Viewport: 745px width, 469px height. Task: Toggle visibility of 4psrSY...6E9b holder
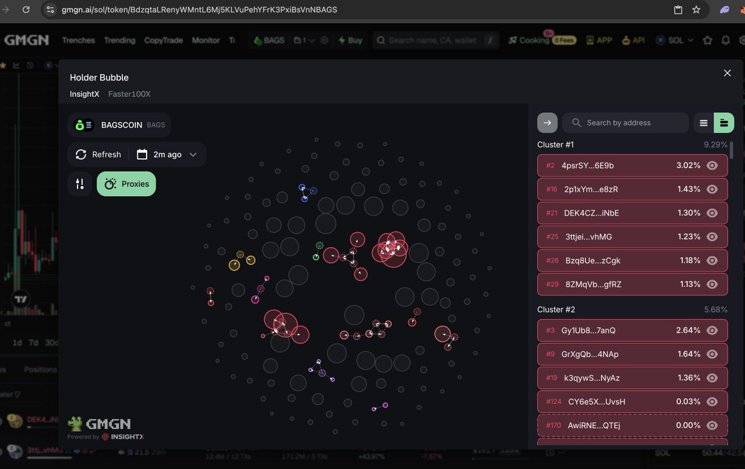713,166
